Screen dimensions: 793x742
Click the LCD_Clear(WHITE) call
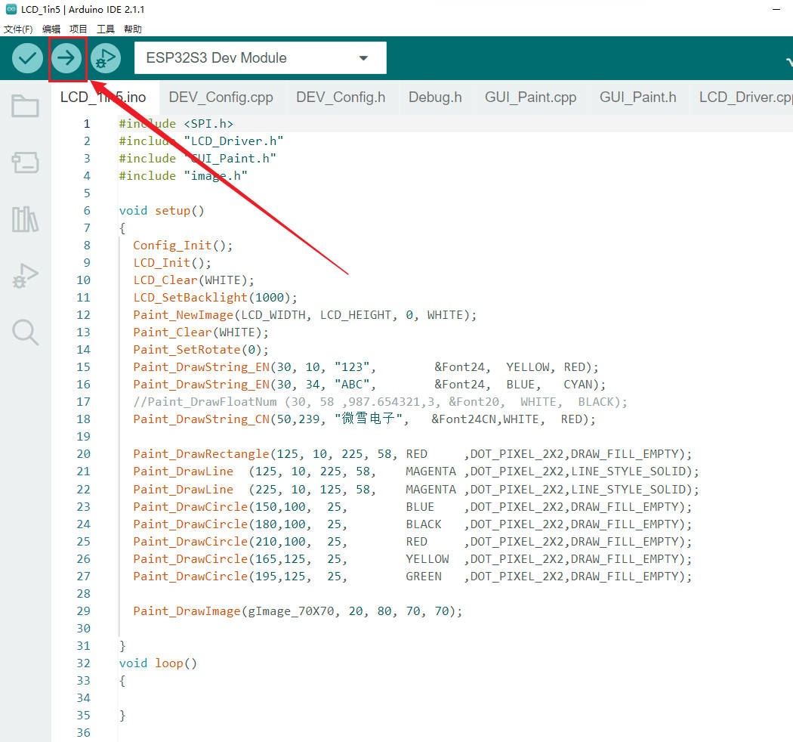[x=193, y=280]
